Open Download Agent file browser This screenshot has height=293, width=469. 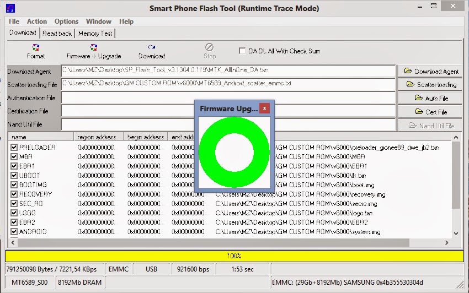pos(431,71)
